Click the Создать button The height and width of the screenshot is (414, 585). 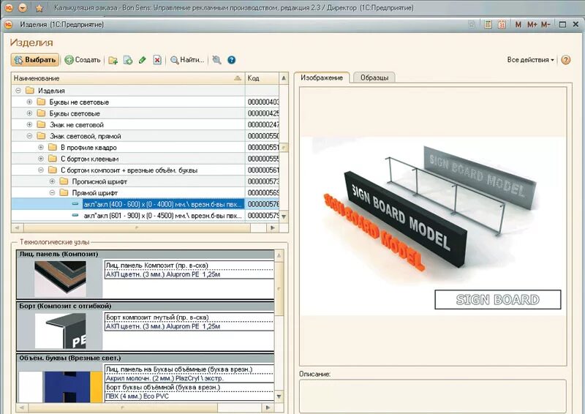83,60
